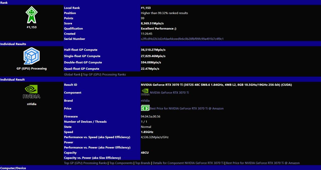
Task: Click 'Capacity vs. Power (aka Size Efficiency)' label
Action: (x=92, y=158)
